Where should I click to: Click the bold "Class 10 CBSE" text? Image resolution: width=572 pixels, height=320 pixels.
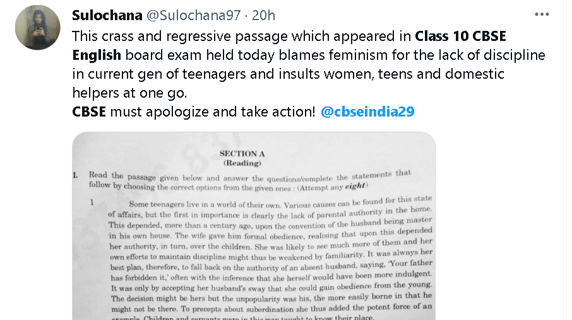[460, 35]
